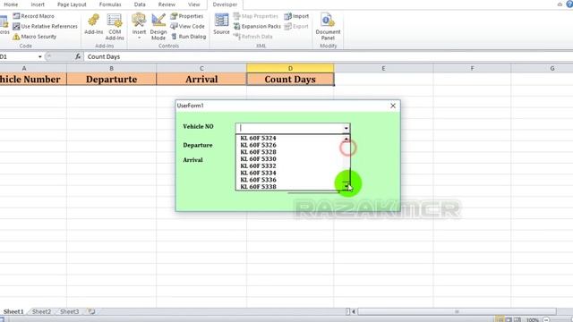Open Insert controls dropdown
Image resolution: width=573 pixels, height=322 pixels.
139,26
